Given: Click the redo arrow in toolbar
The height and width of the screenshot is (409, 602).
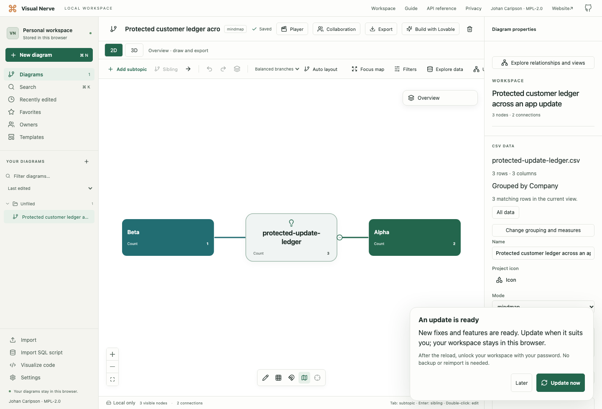Looking at the screenshot, I should [x=223, y=69].
